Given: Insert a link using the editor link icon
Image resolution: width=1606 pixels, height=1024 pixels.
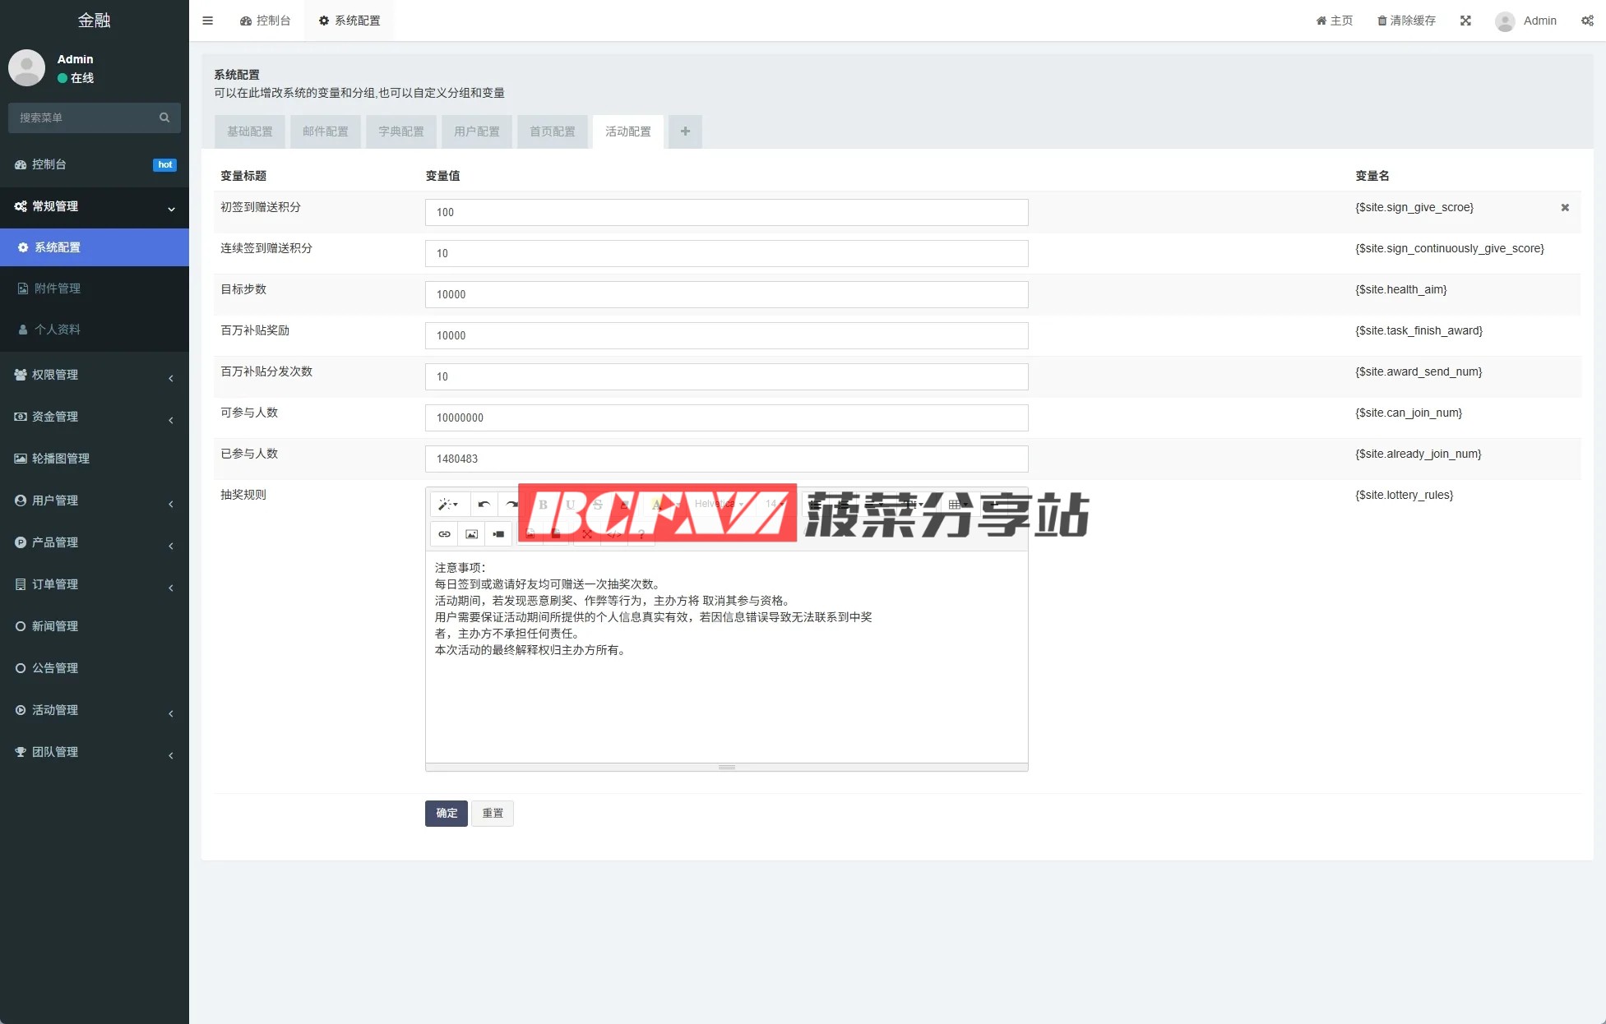Looking at the screenshot, I should [444, 534].
